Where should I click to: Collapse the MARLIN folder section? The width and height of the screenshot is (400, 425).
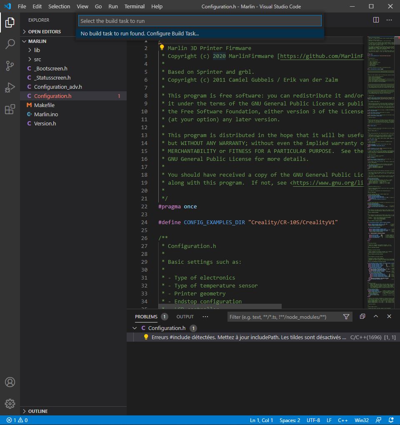[x=25, y=41]
